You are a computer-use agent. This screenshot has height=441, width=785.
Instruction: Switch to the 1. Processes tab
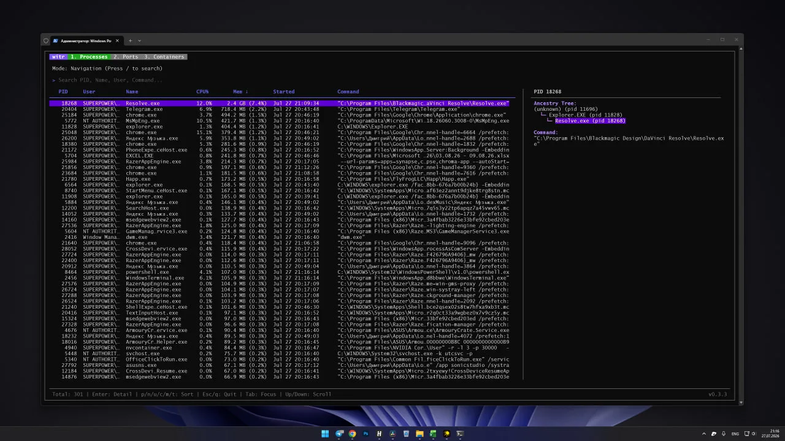tap(89, 57)
